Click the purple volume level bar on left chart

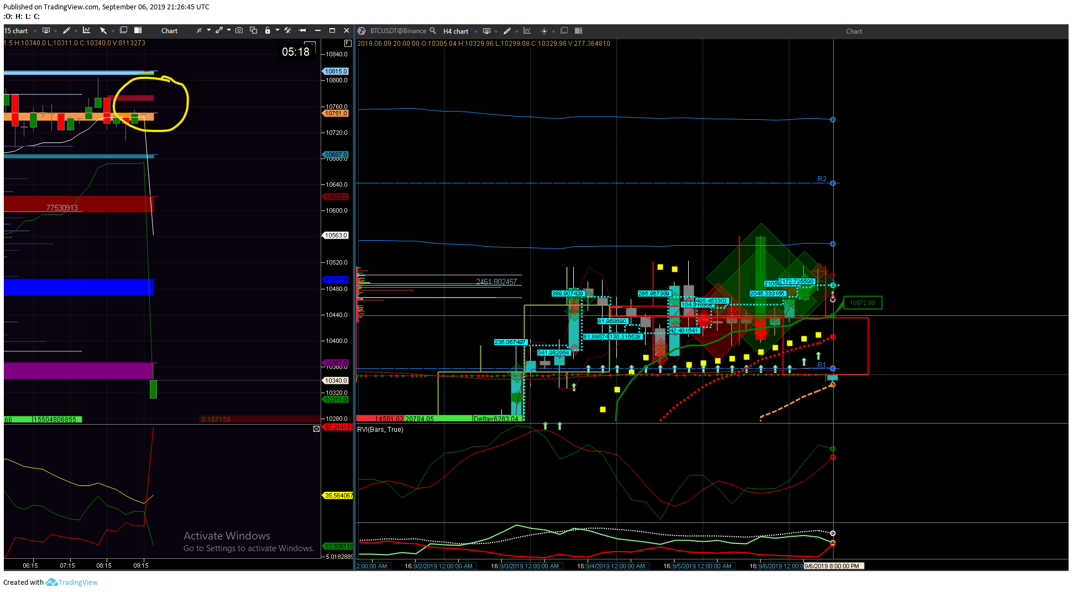click(x=78, y=371)
